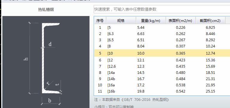Click surface area value 0.307
The image size is (230, 108).
pos(180,46)
